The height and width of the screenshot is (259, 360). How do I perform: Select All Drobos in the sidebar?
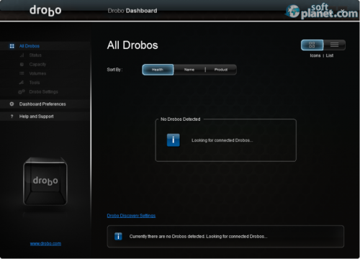click(45, 46)
